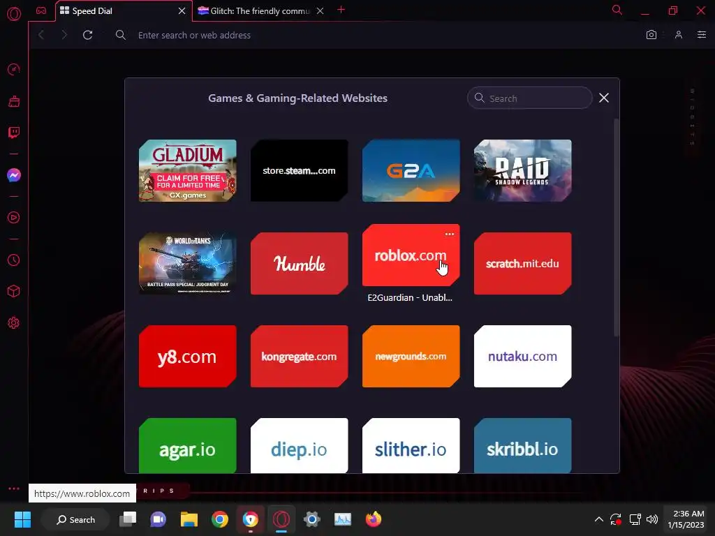Open GX Cleaner icon in sidebar
The image size is (715, 536).
click(14, 101)
